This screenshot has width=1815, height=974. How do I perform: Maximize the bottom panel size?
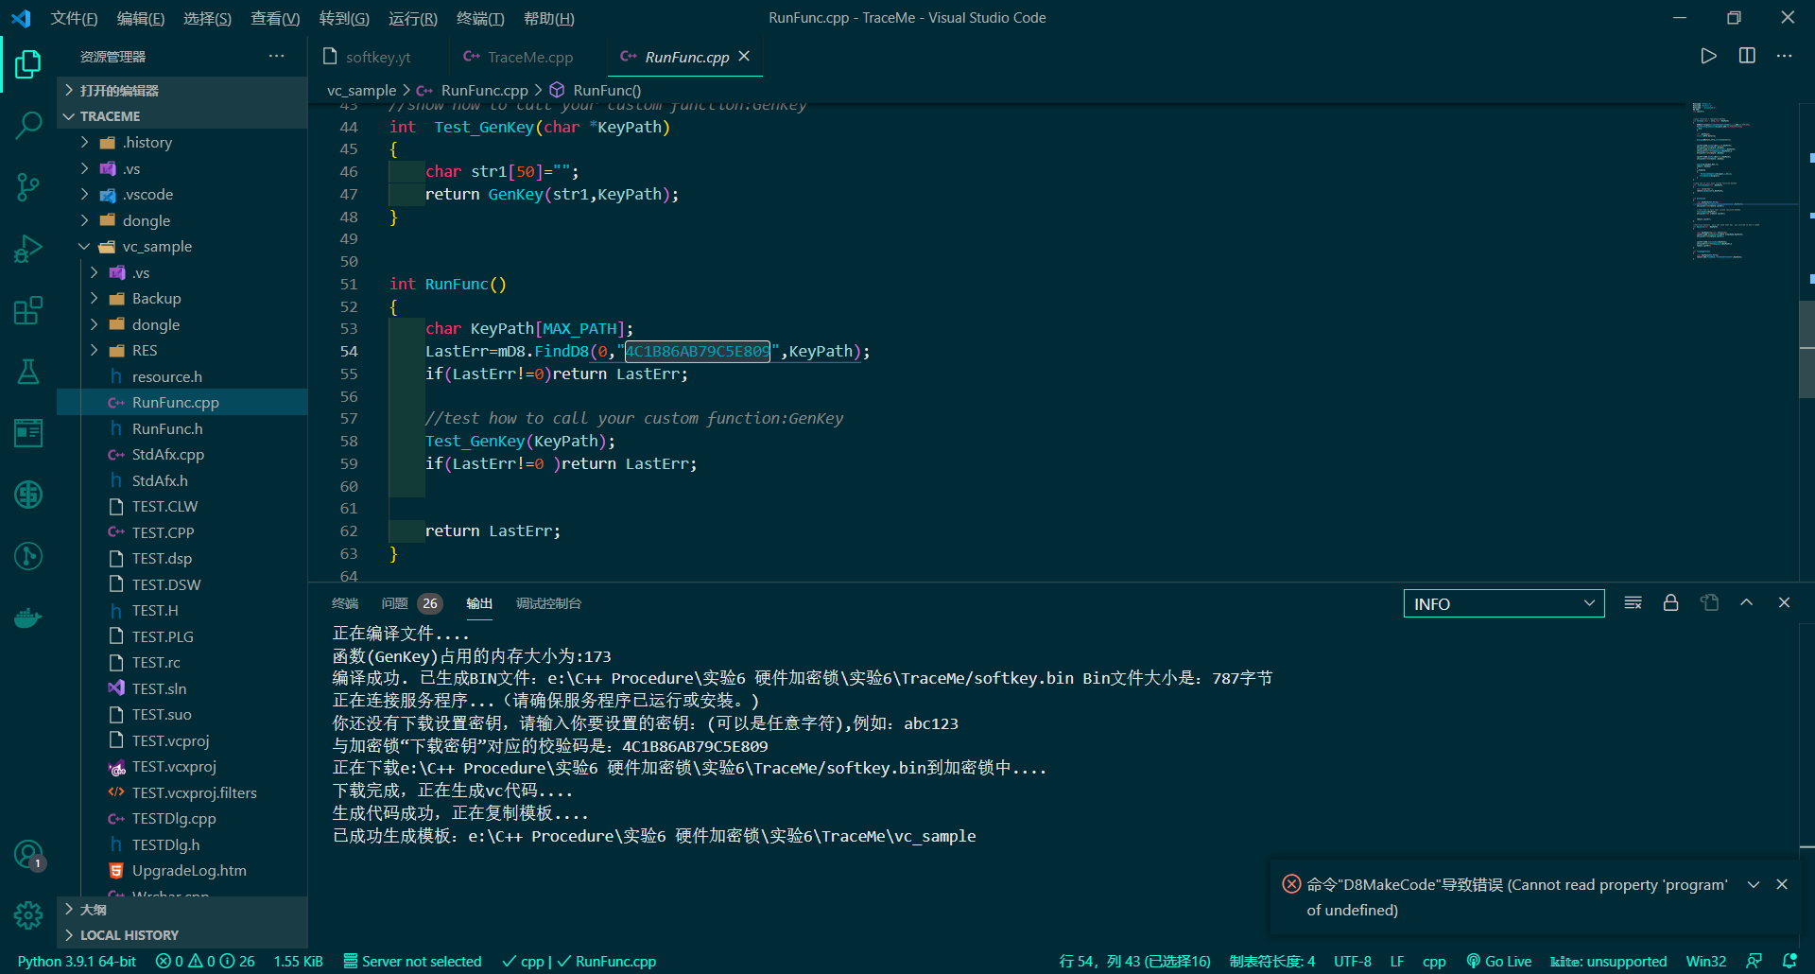(1747, 602)
